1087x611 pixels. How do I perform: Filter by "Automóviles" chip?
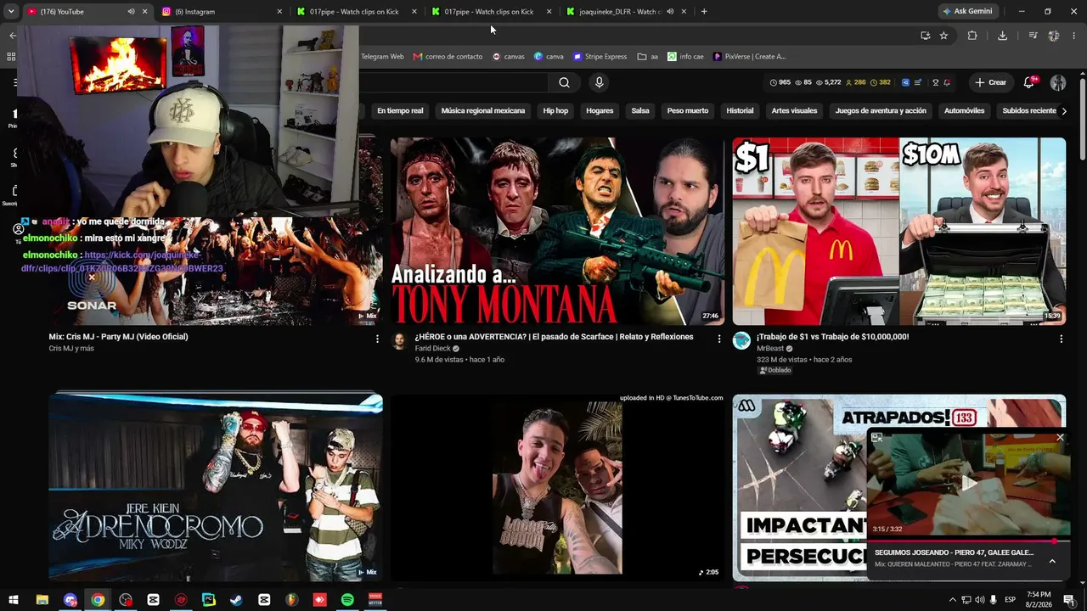click(964, 110)
